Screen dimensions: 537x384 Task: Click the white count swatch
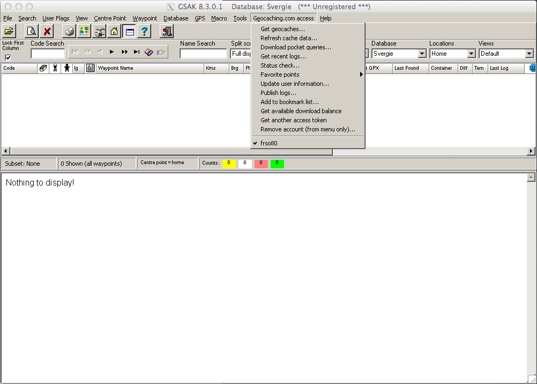245,164
